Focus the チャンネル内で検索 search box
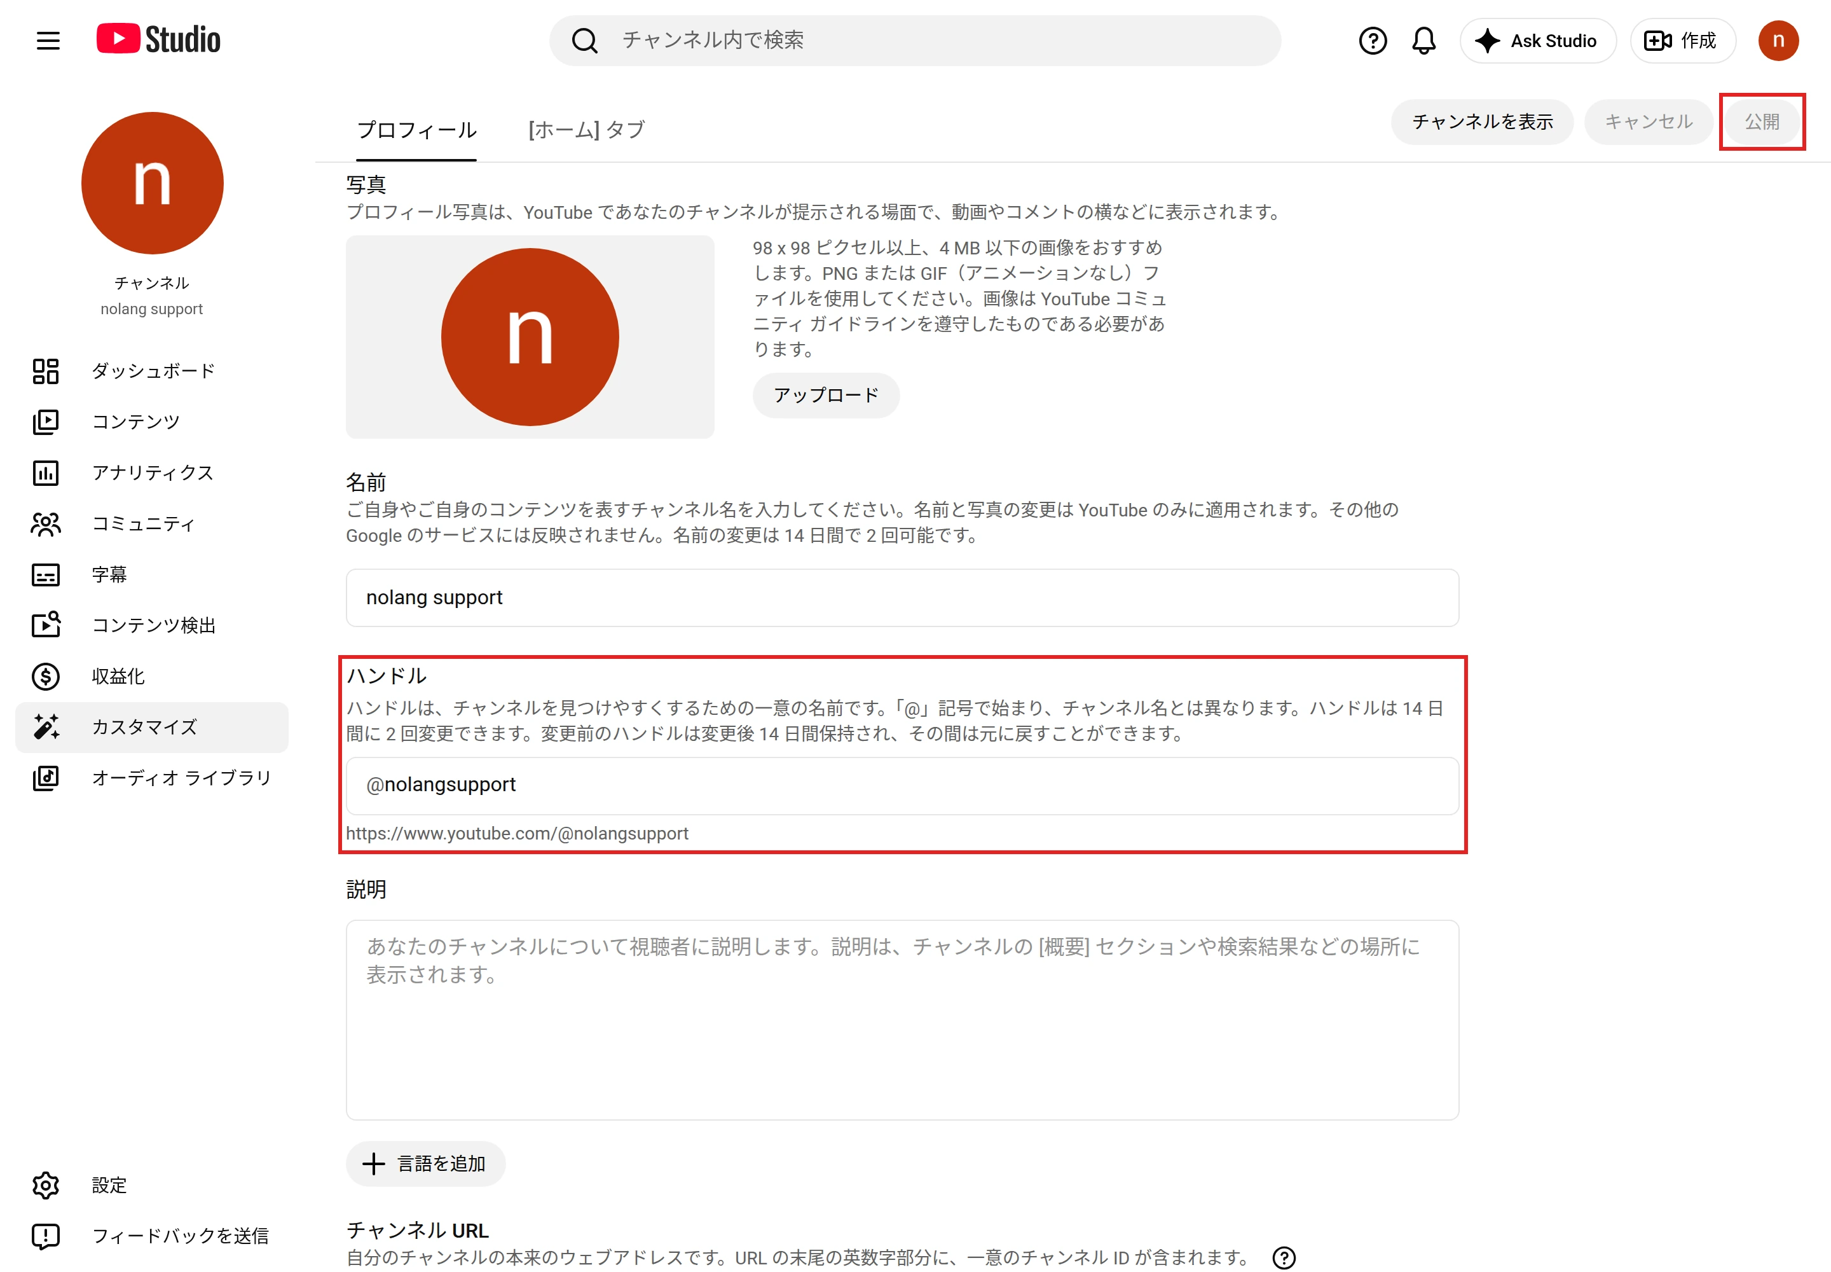Viewport: 1831px width, 1272px height. (915, 41)
